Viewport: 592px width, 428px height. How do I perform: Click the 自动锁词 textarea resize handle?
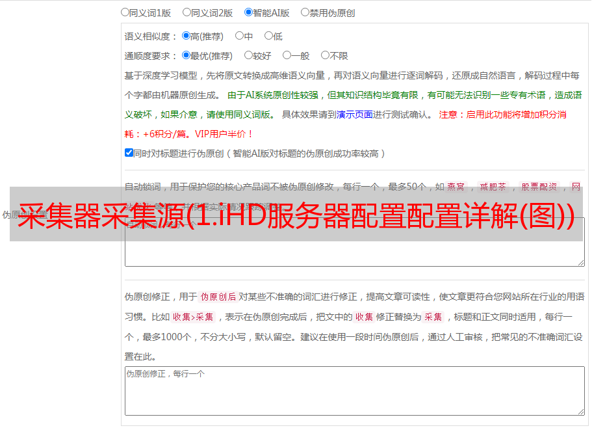point(581,263)
